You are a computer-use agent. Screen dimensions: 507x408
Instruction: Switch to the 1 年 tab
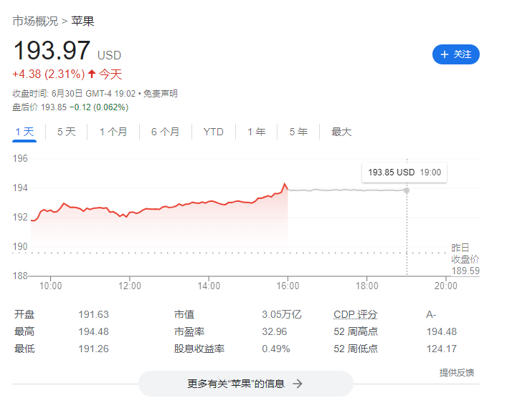[x=257, y=132]
